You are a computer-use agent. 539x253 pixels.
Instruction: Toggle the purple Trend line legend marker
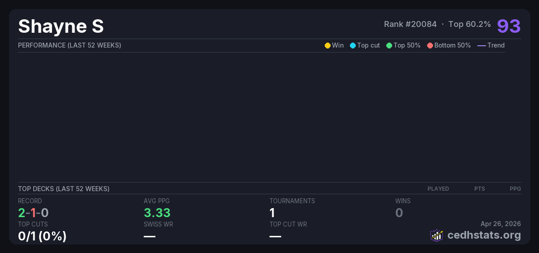pos(481,45)
